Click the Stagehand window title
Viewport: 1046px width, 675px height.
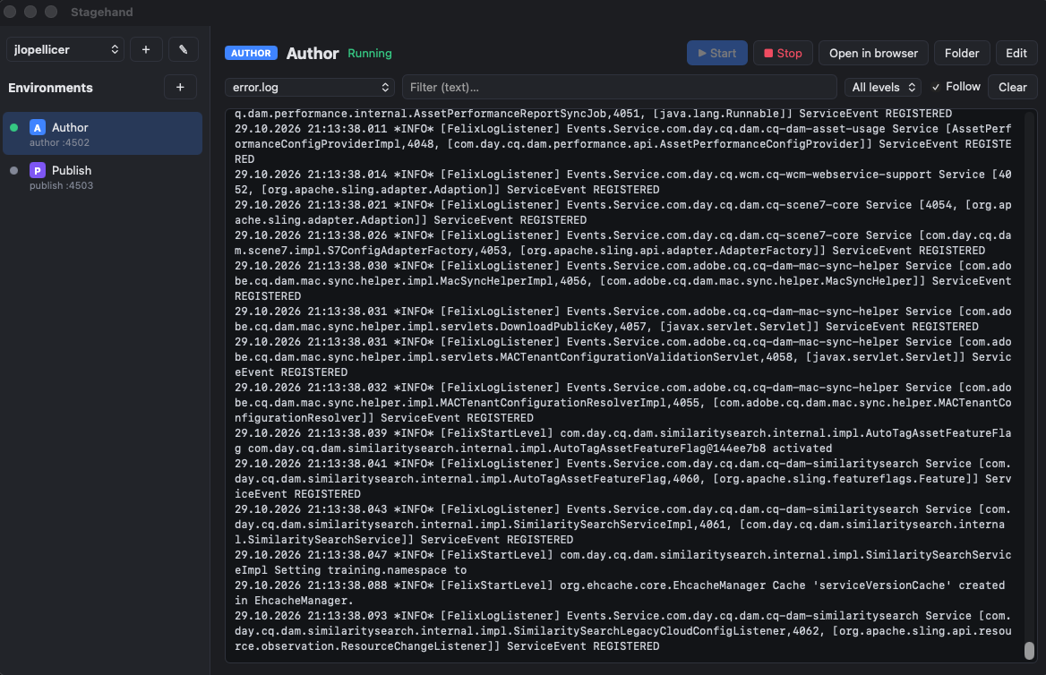101,12
